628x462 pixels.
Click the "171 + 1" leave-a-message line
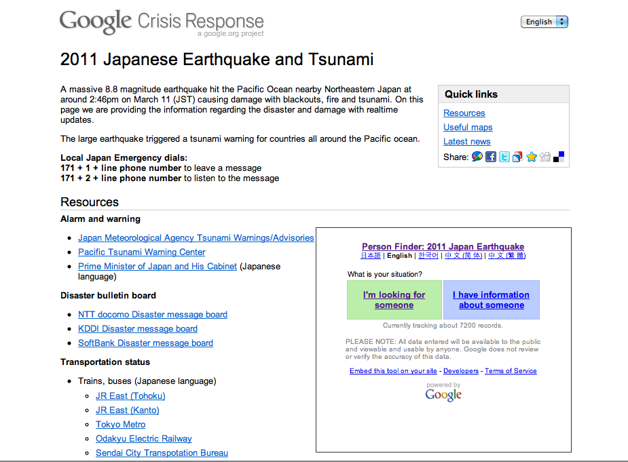point(161,168)
